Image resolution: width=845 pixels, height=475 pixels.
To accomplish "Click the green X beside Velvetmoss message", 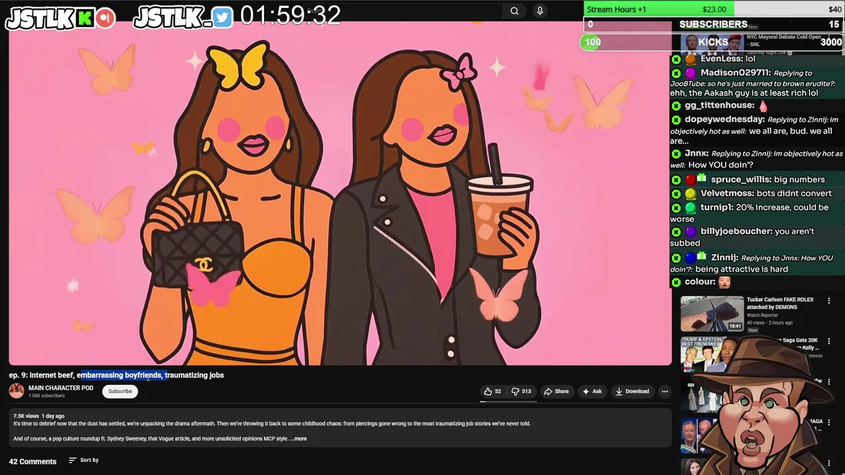I will 676,194.
